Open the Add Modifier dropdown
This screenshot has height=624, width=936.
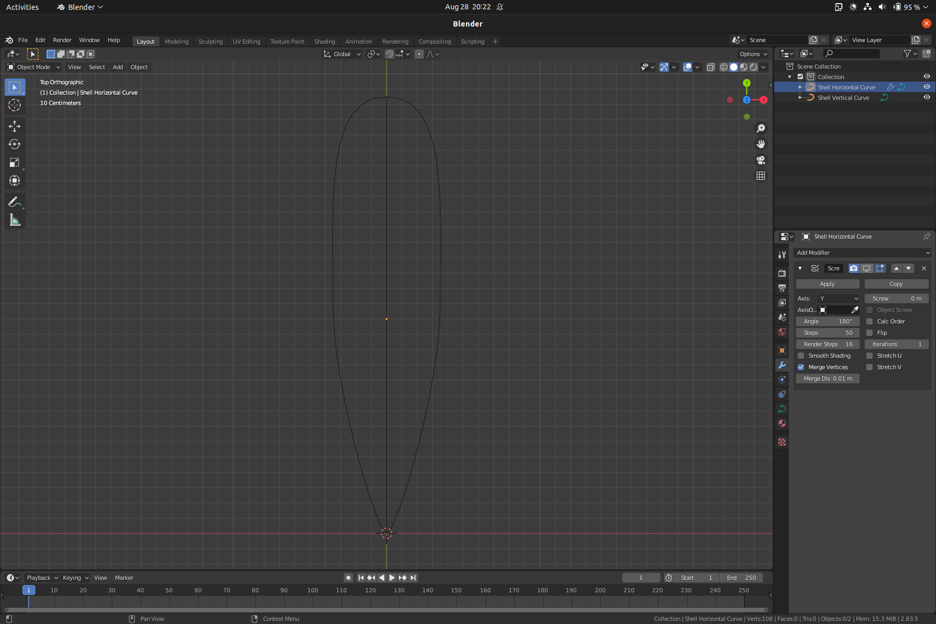[862, 253]
